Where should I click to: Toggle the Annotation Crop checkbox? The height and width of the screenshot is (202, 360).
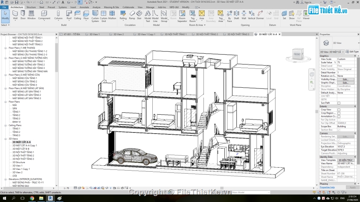coord(339,117)
